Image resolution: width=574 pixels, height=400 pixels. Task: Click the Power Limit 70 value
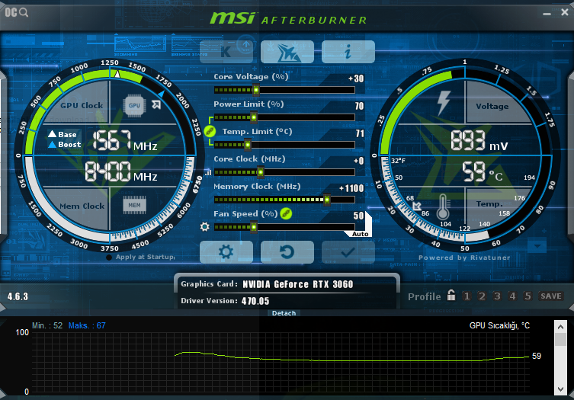tap(359, 106)
